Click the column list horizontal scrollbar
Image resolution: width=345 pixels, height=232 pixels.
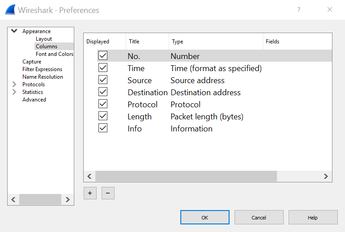coord(186,176)
